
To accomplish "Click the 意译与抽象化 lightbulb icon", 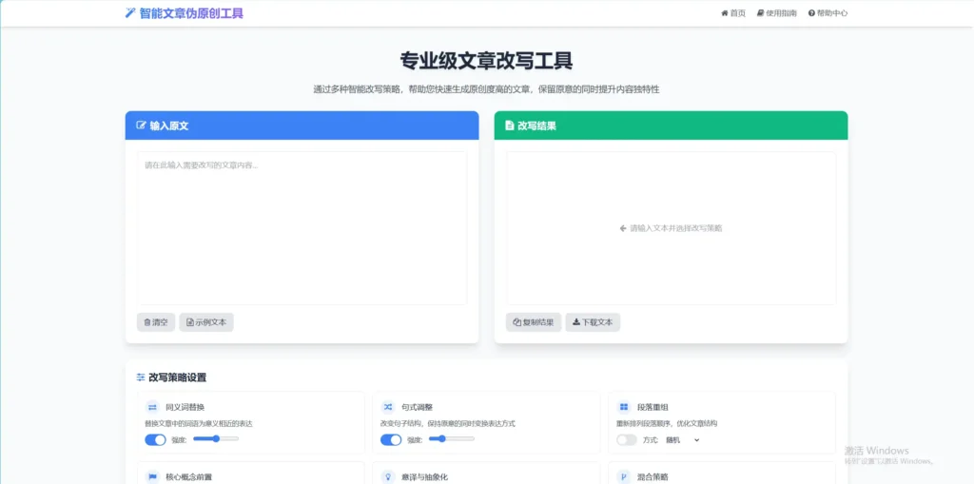I will click(x=388, y=477).
